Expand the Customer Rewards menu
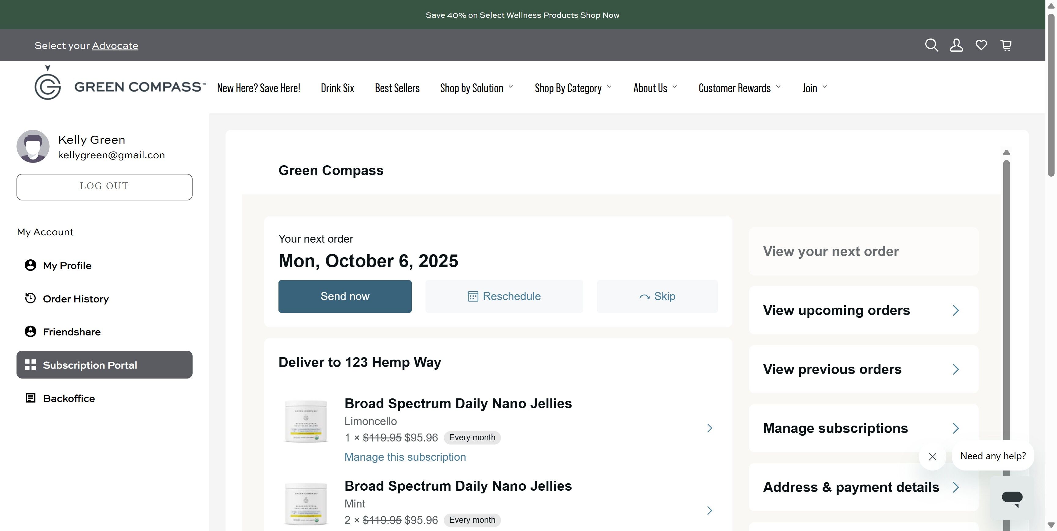The height and width of the screenshot is (531, 1057). pyautogui.click(x=739, y=88)
